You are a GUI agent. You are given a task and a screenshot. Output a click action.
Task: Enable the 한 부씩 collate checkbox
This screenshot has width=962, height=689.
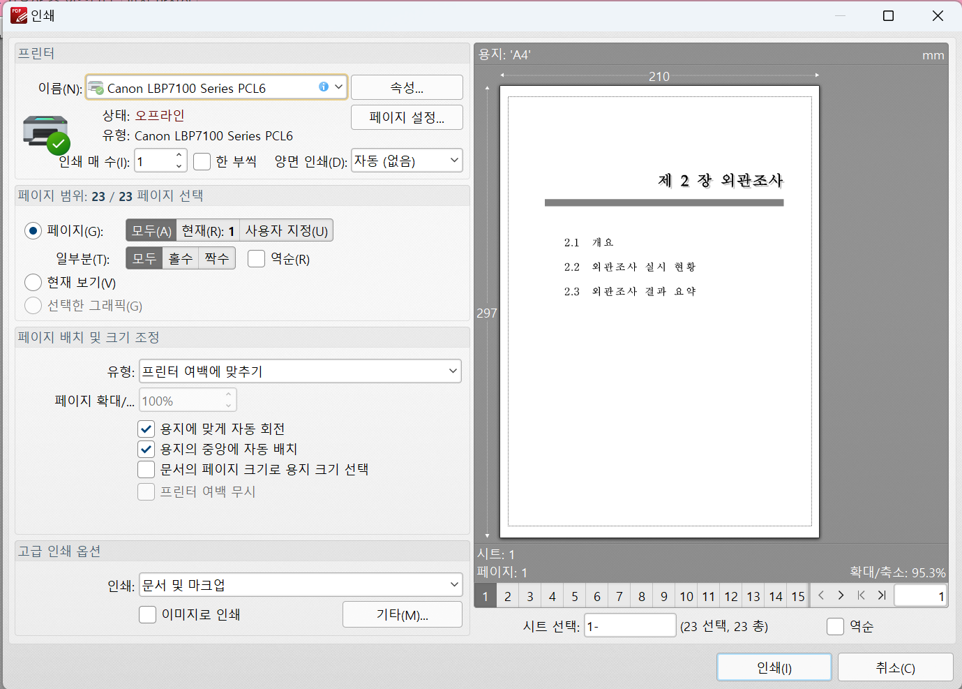(x=202, y=162)
